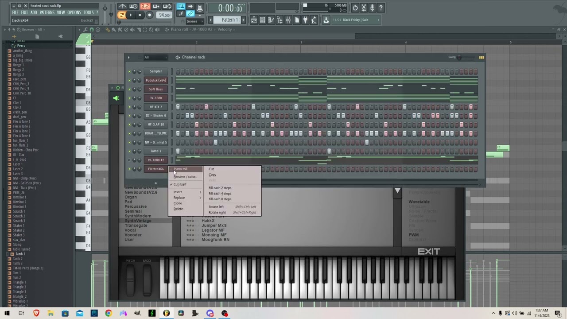Toggle the Tamb 1 channel mute LED

(x=129, y=151)
